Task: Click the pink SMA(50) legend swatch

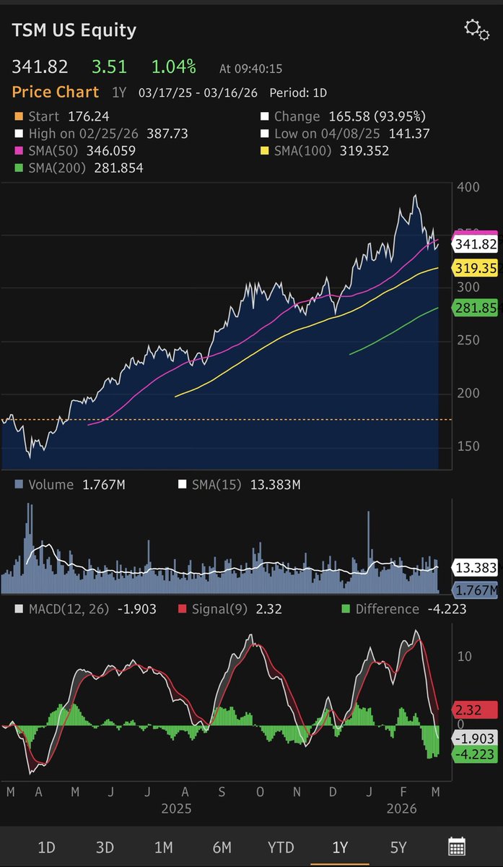Action: click(x=17, y=151)
